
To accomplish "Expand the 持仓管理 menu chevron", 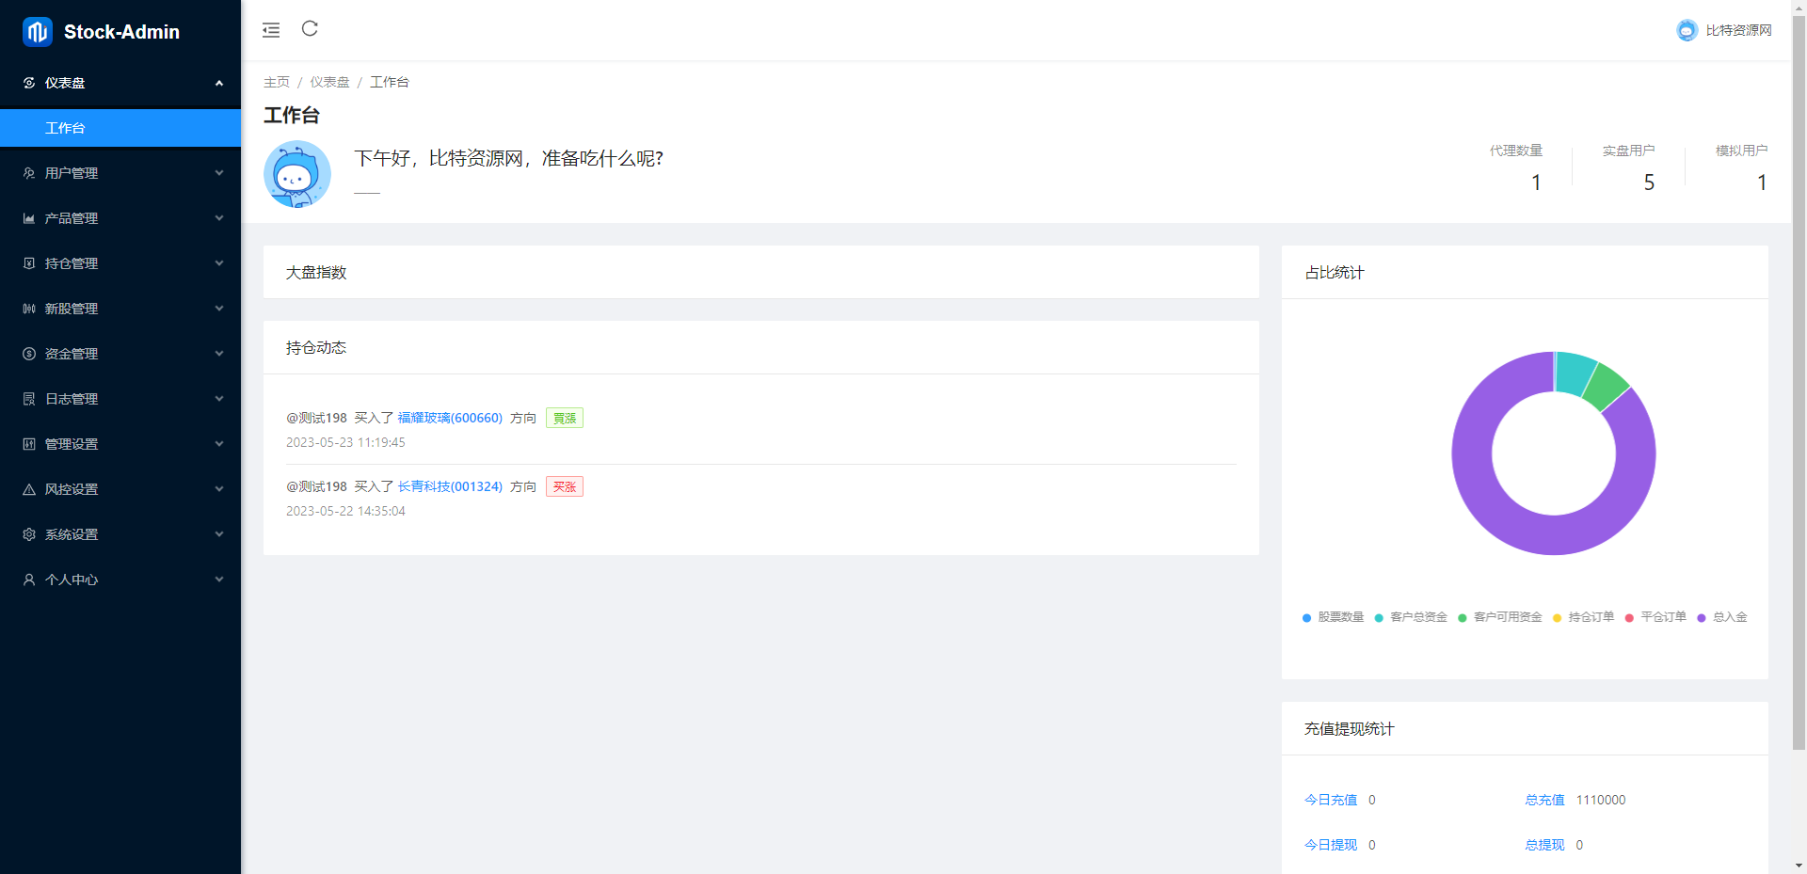I will 219,263.
